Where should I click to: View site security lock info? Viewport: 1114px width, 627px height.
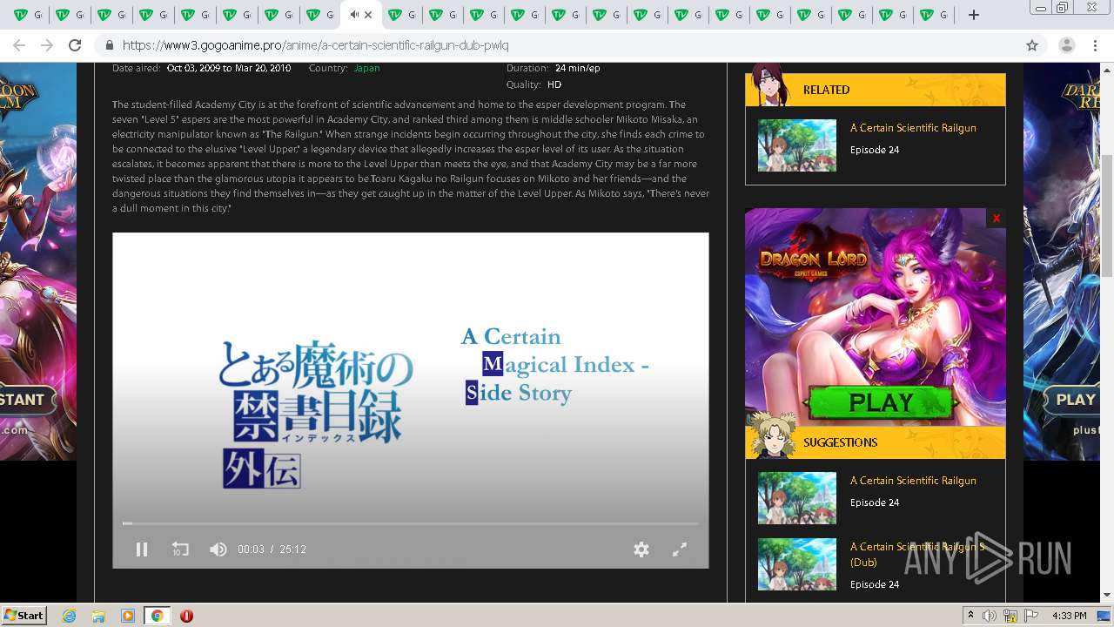point(110,45)
